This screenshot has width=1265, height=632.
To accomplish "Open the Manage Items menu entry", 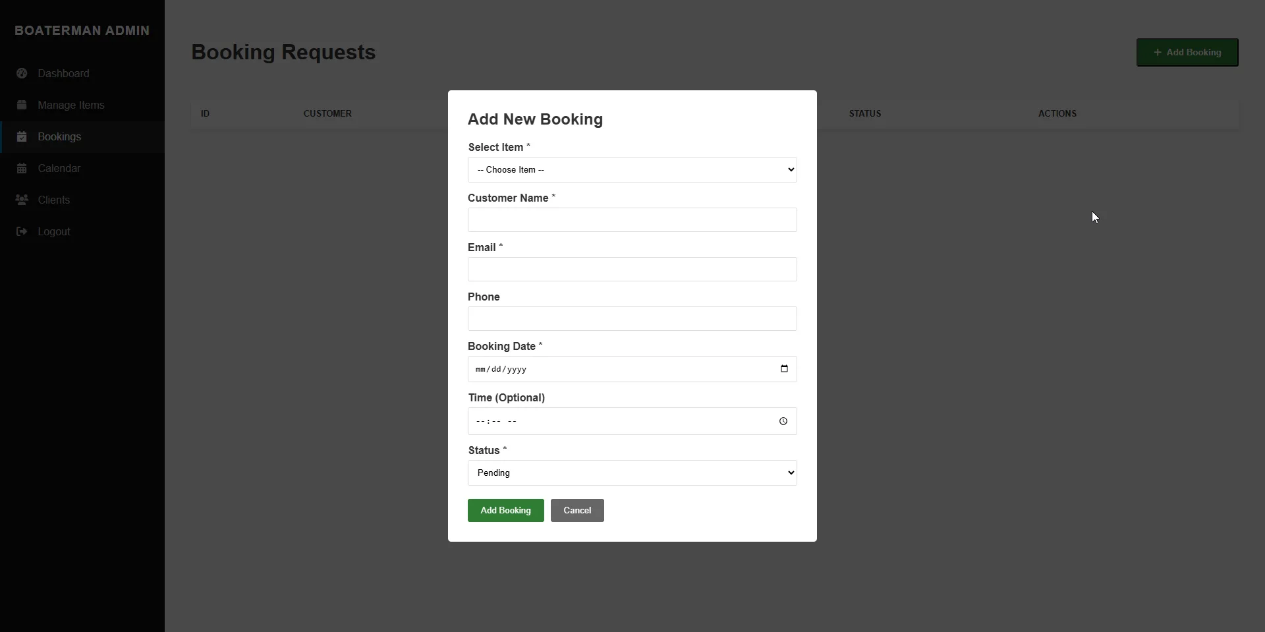I will pyautogui.click(x=71, y=105).
